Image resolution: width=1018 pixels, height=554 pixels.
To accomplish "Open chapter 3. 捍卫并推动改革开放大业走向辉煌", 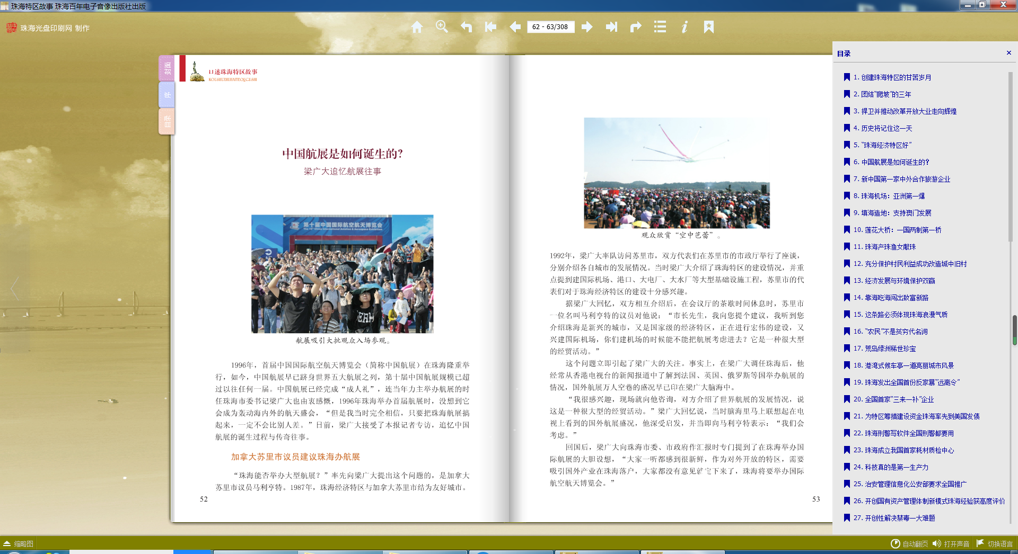I will (905, 111).
